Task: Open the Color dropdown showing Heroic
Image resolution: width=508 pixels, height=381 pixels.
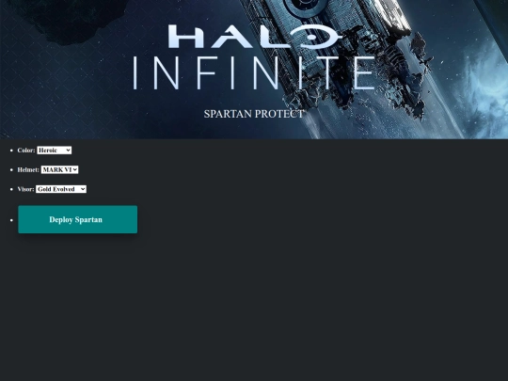Action: pyautogui.click(x=55, y=151)
